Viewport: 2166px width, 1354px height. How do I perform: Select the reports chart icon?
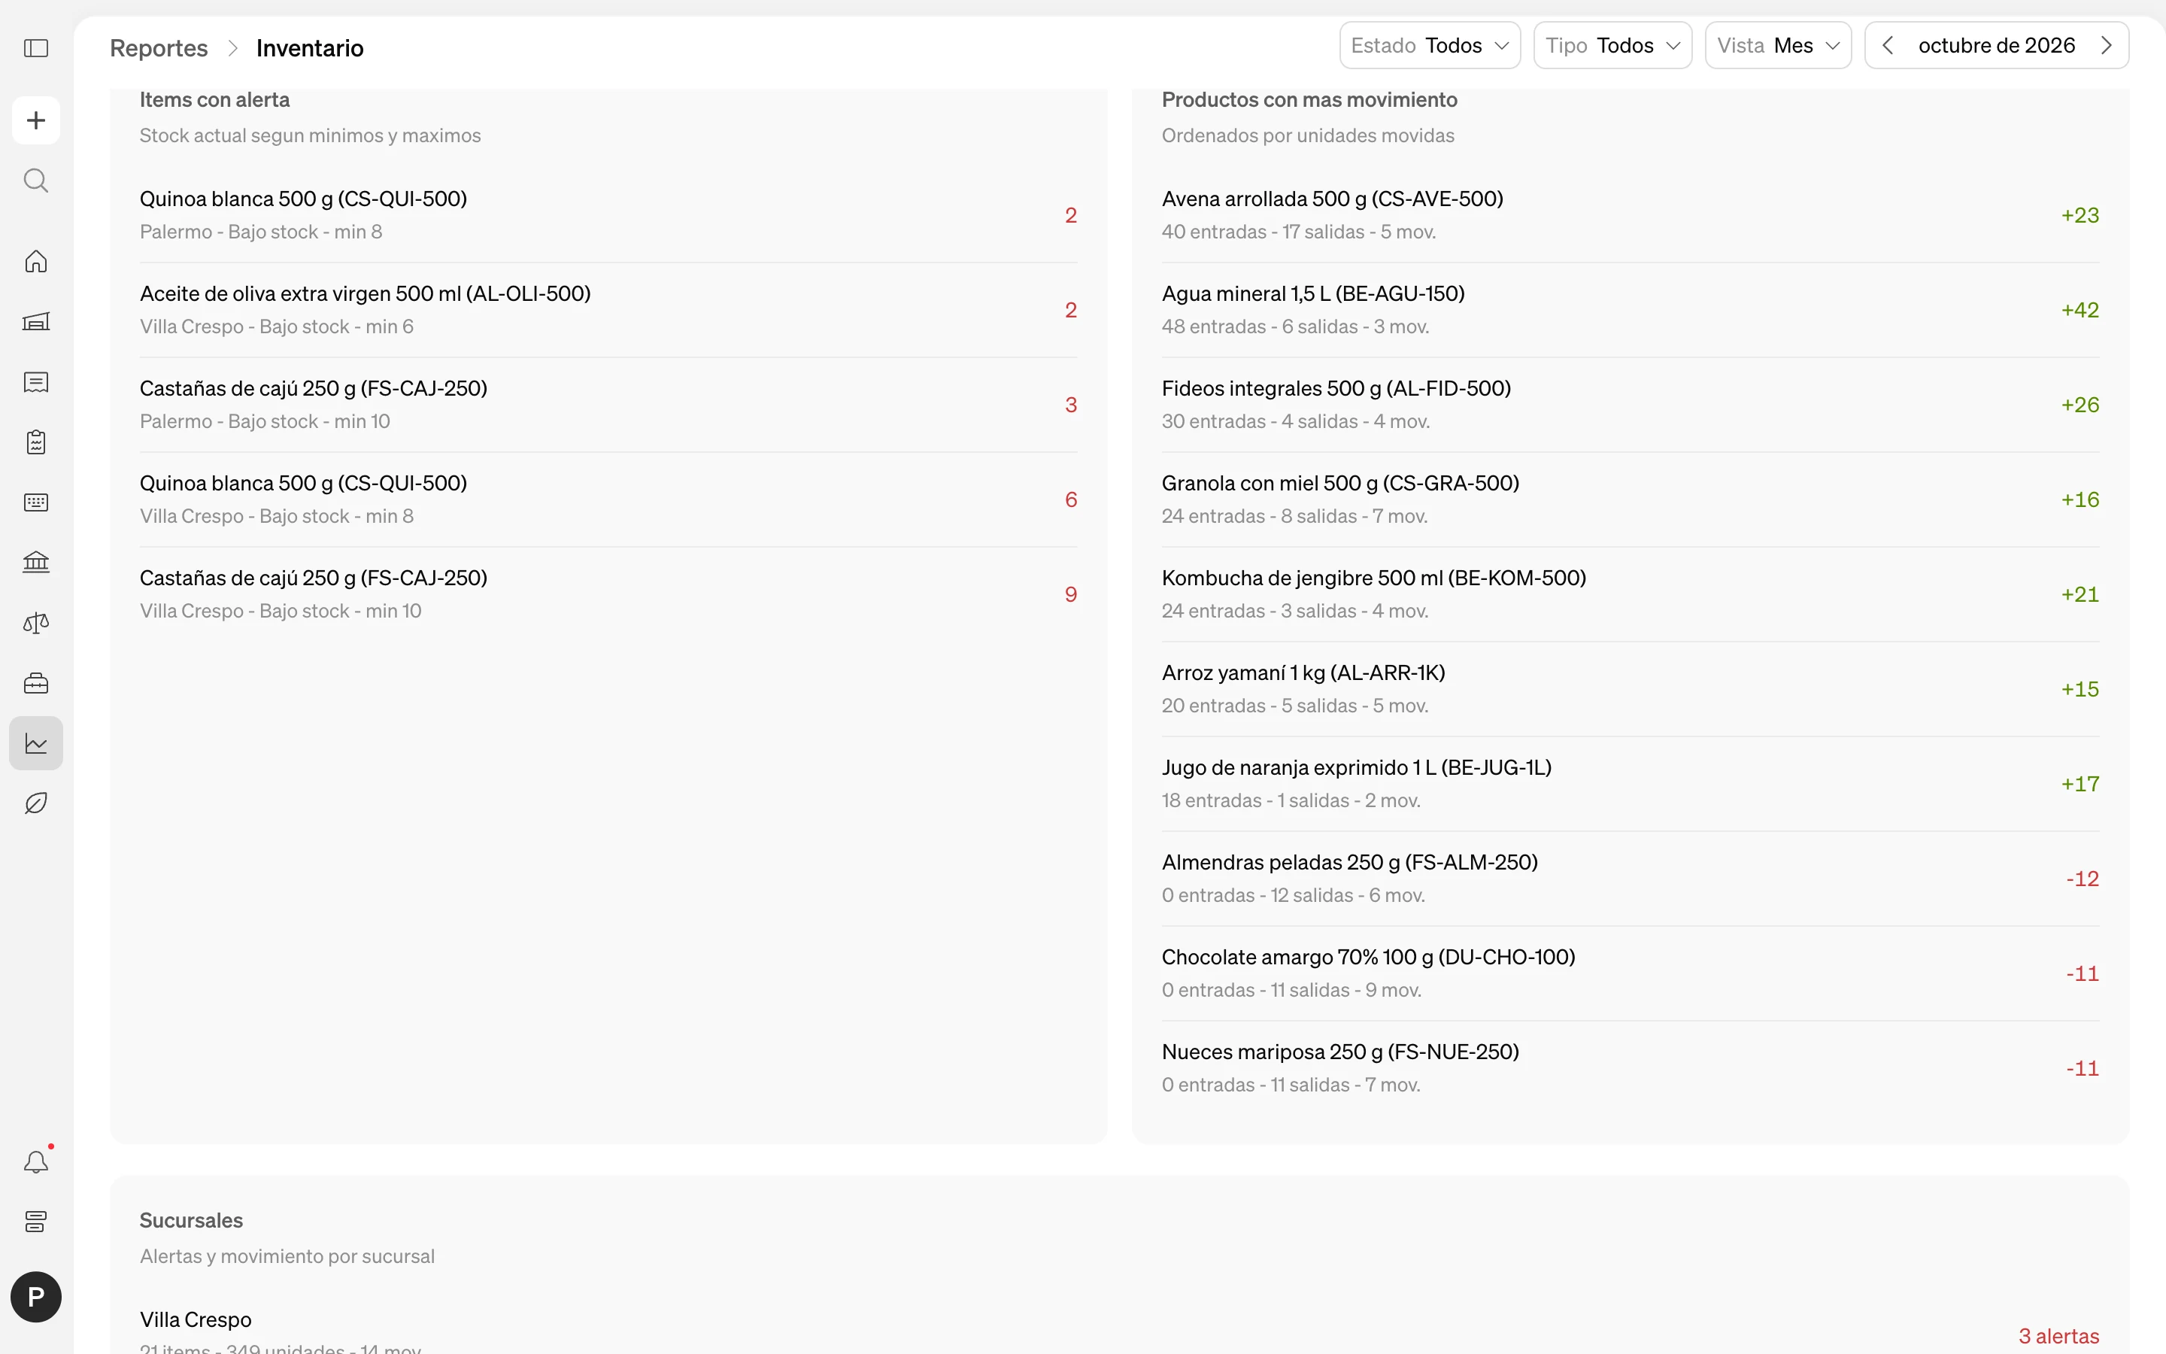(36, 743)
